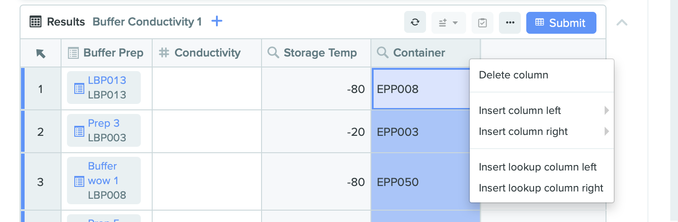Expand Insert column left submenu
The width and height of the screenshot is (678, 222).
tap(520, 110)
